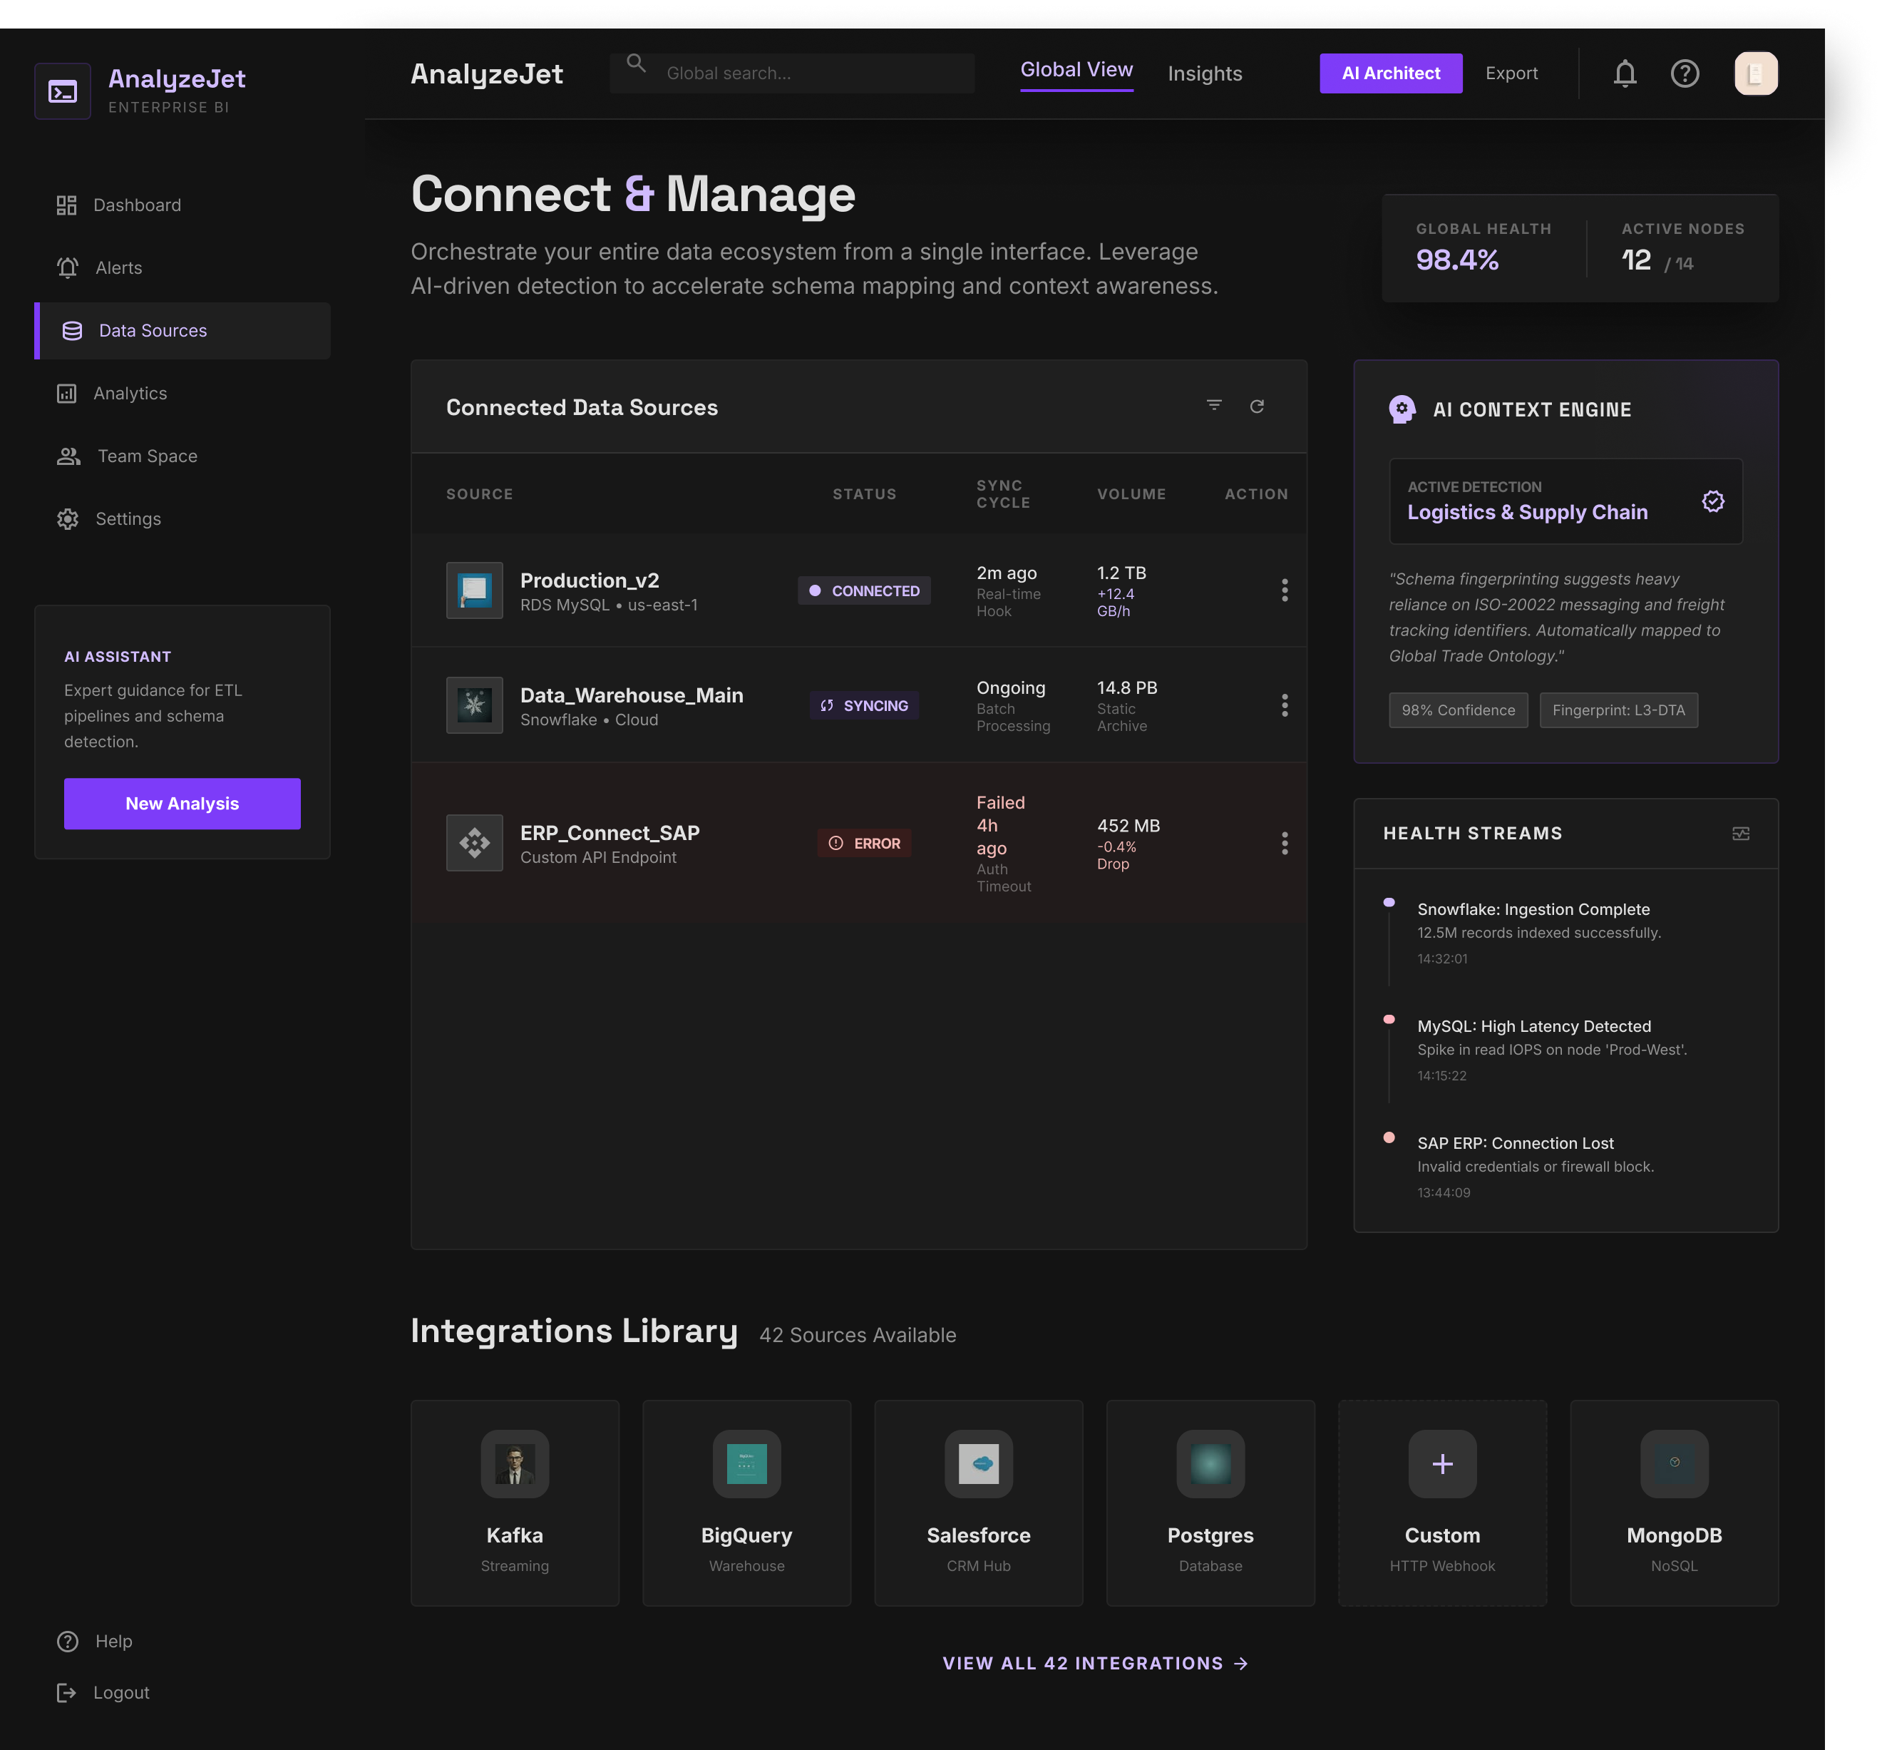Viewport: 1882px width, 1750px height.
Task: Click the Health Streams monitor icon
Action: click(x=1740, y=834)
